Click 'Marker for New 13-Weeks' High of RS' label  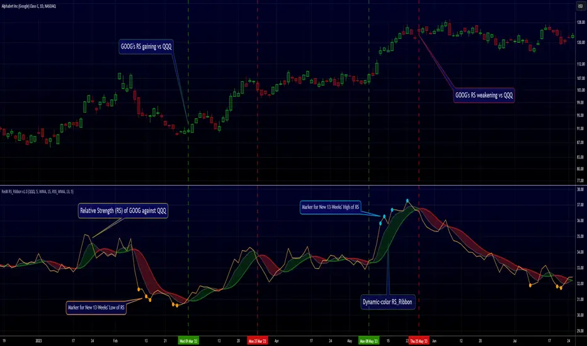[x=330, y=207]
